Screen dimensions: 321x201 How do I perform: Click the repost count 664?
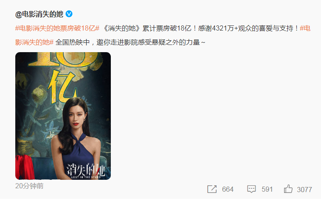coord(228,190)
